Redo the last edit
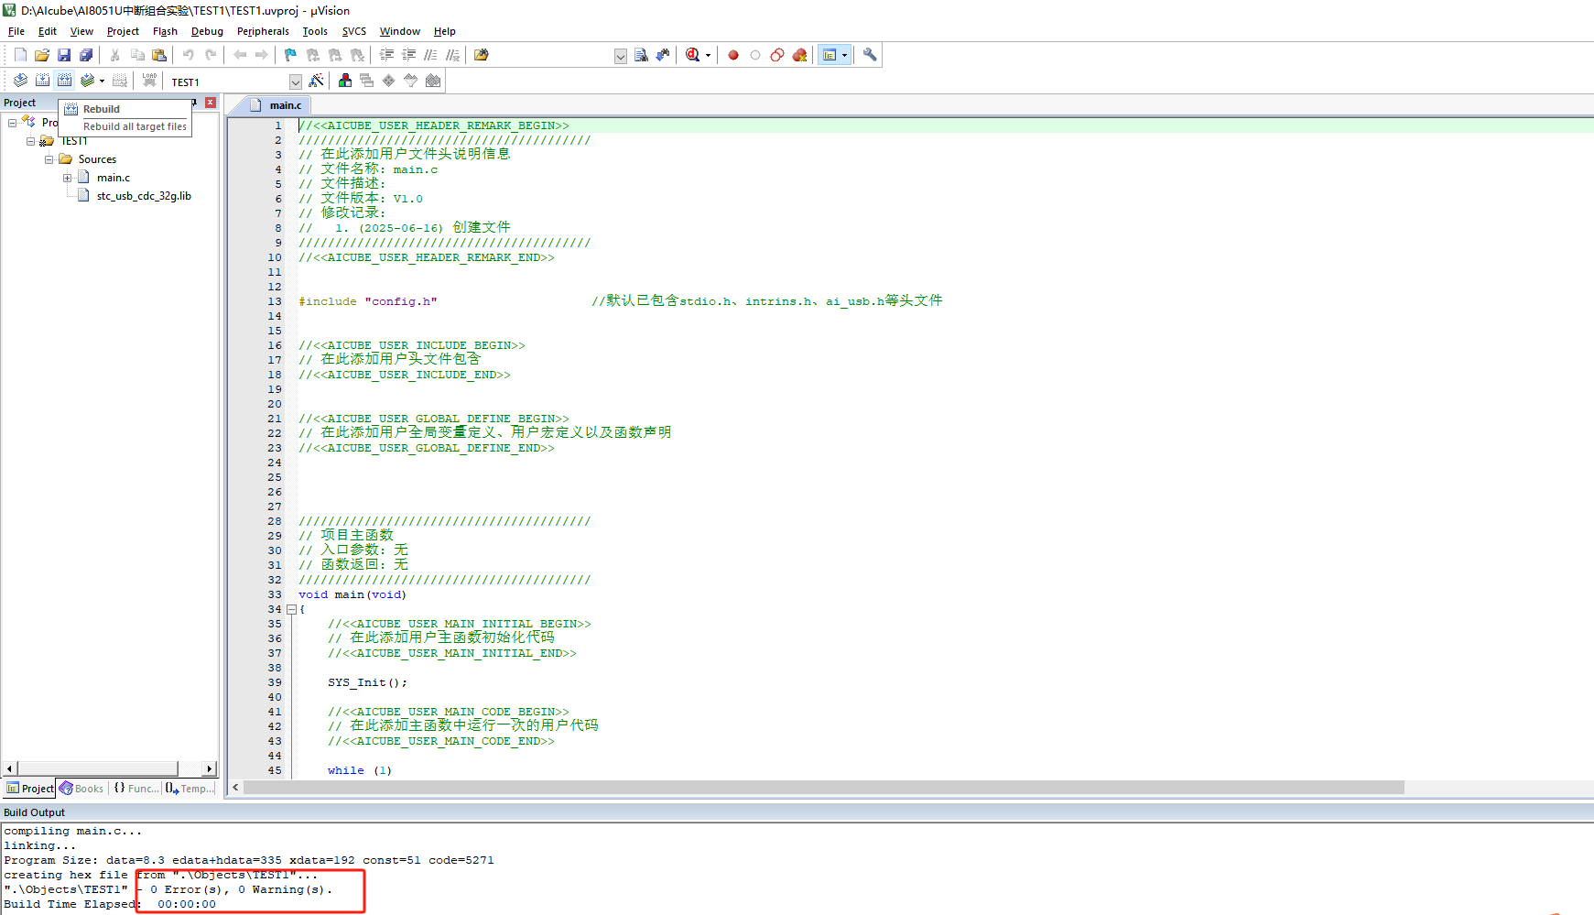 click(x=211, y=55)
